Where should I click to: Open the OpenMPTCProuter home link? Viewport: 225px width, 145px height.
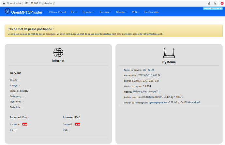click(x=27, y=12)
